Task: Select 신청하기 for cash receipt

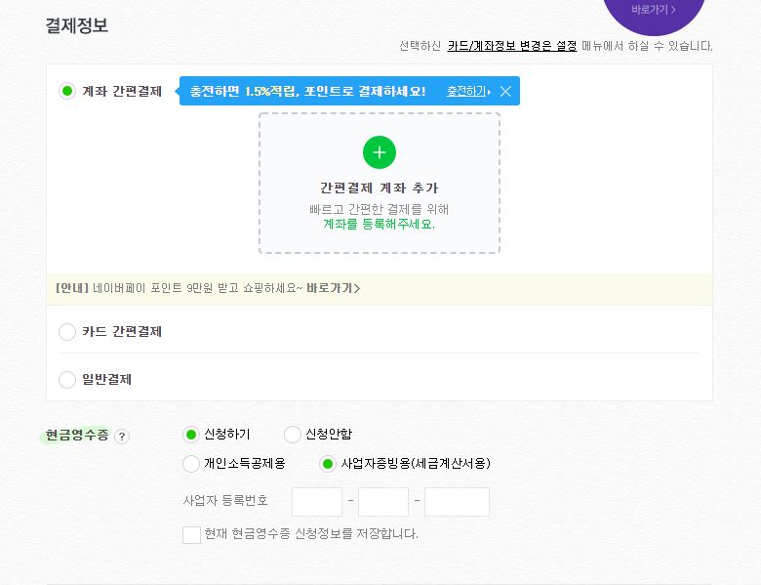Action: (191, 435)
